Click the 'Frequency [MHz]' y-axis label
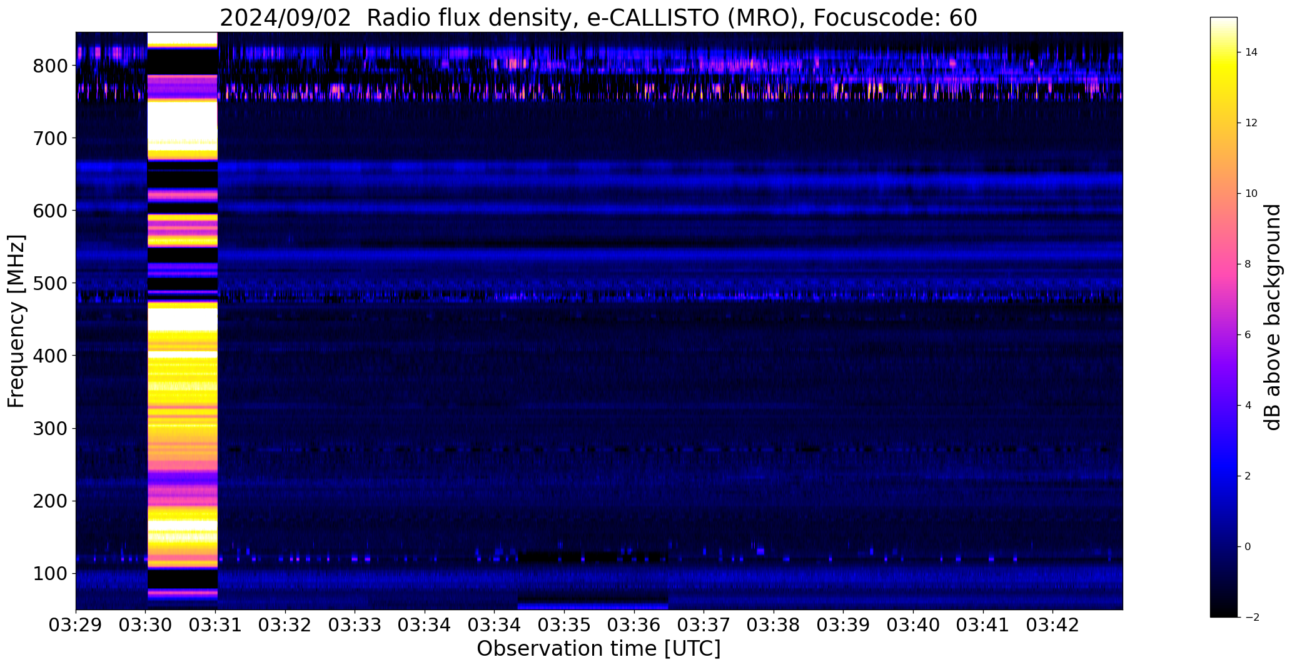 coord(16,321)
